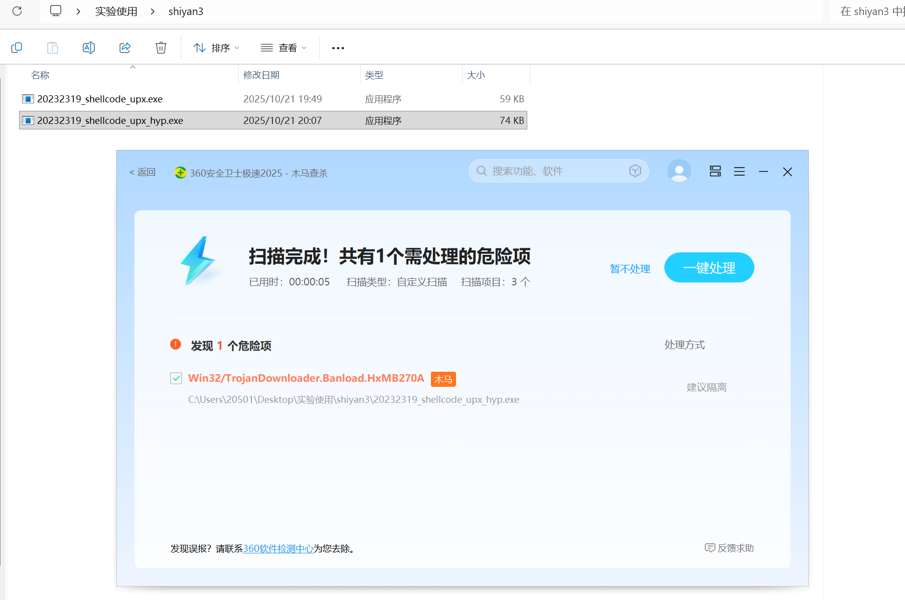Expand the chevron before 实验使用 breadcrumb
The height and width of the screenshot is (600, 905).
coord(78,12)
